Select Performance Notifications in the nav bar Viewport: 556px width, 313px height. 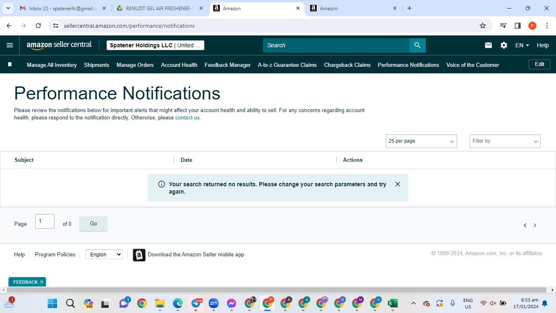click(x=408, y=65)
